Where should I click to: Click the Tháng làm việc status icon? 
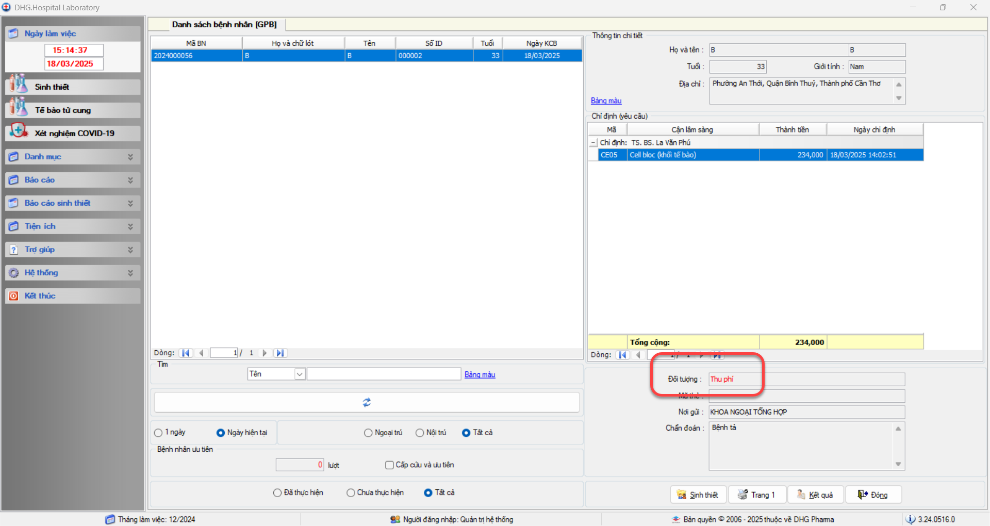110,519
